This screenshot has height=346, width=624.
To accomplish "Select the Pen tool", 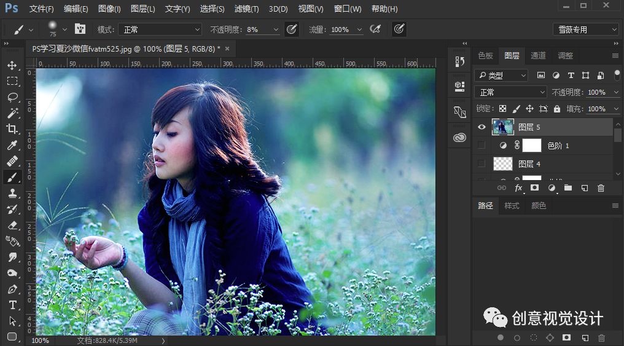I will point(12,289).
